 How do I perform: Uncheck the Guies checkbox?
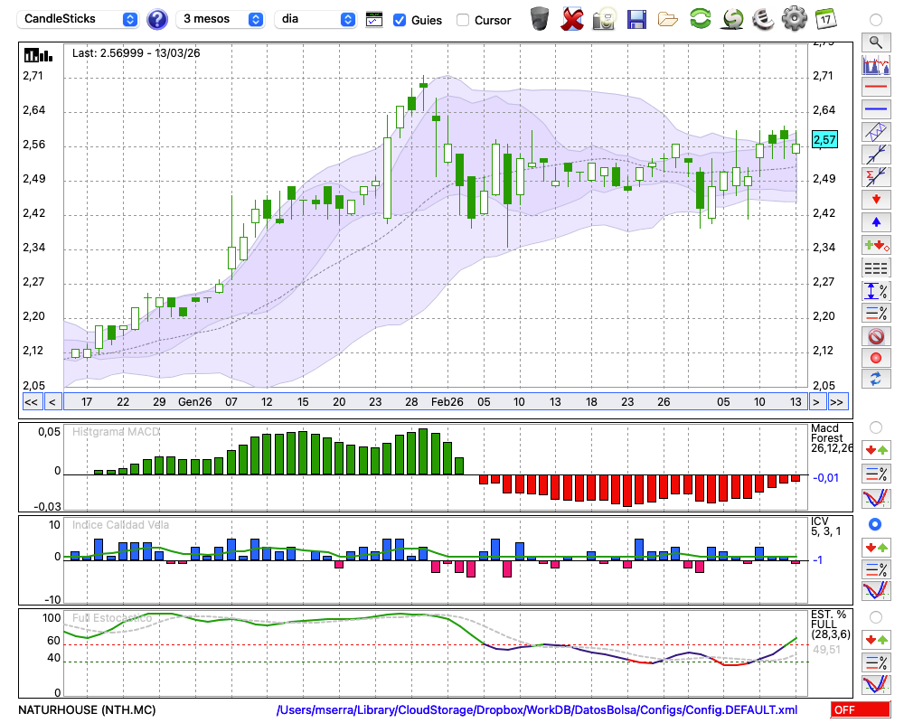click(400, 20)
